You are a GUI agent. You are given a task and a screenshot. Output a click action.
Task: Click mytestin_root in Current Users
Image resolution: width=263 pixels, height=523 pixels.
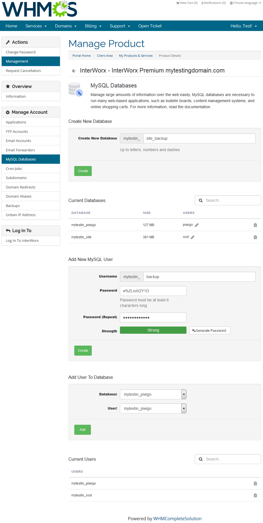(x=81, y=495)
